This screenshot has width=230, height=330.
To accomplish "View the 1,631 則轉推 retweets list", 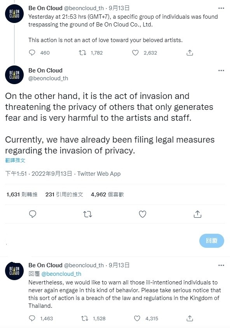I will pyautogui.click(x=22, y=194).
